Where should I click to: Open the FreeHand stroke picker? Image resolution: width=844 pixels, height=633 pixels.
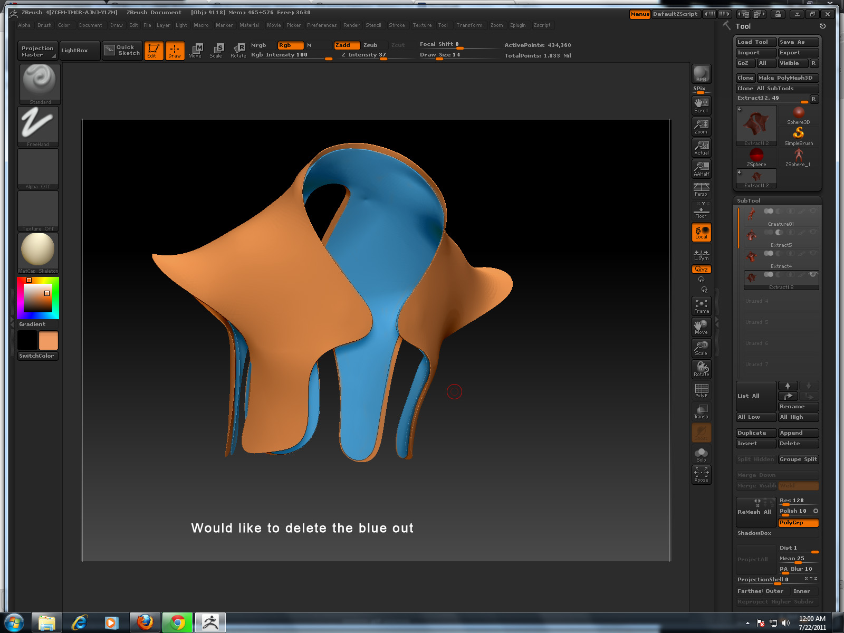(x=38, y=126)
